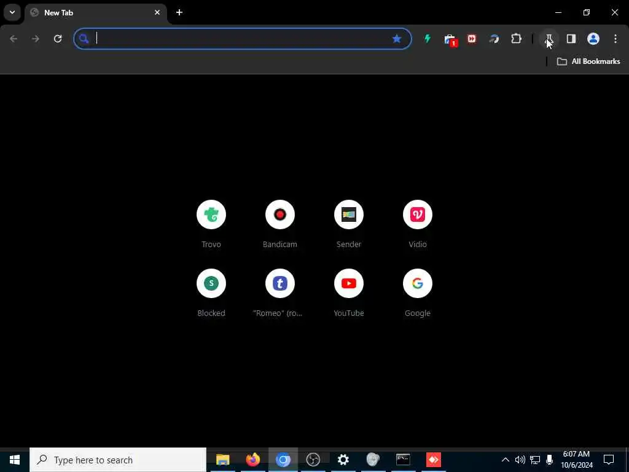The height and width of the screenshot is (472, 629).
Task: Open network status tray icon
Action: tap(535, 460)
